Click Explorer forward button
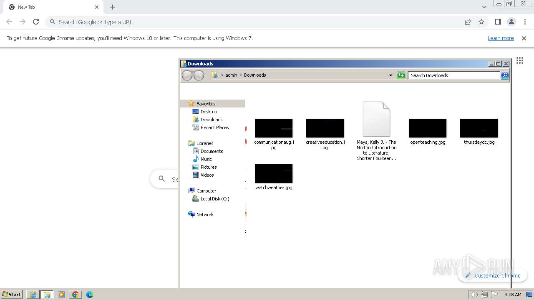 tap(199, 75)
